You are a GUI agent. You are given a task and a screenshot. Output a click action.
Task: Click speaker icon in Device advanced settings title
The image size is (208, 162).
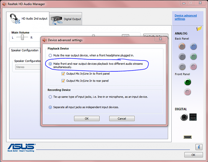pos(44,40)
